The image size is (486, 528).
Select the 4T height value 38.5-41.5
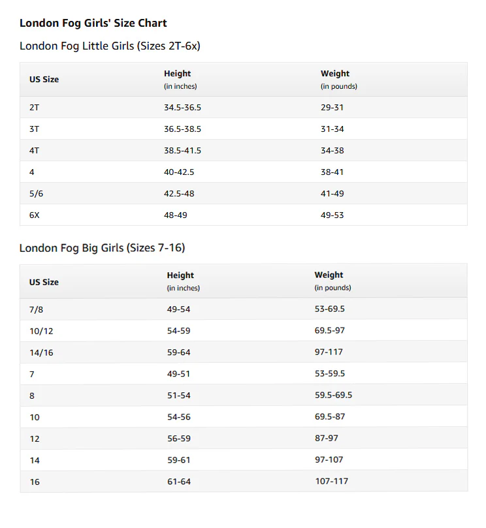182,151
